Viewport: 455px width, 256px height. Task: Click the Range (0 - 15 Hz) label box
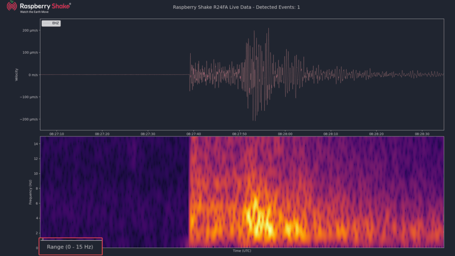pos(71,246)
